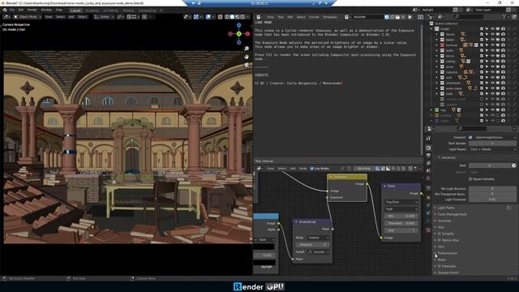Toggle the Viewport denoising checkbox
519x292 pixels.
pos(470,137)
